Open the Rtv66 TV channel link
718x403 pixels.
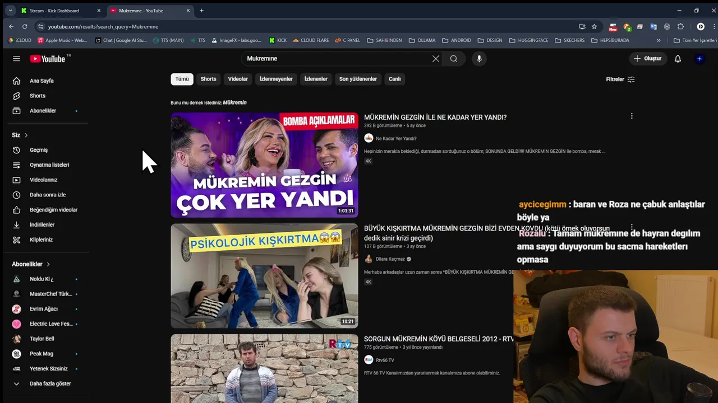tap(385, 360)
